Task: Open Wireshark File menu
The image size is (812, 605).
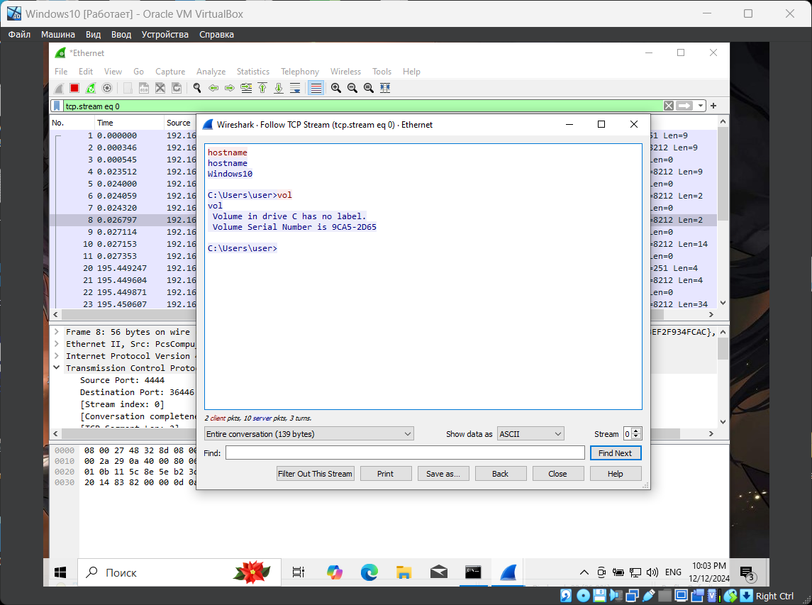Action: 61,72
